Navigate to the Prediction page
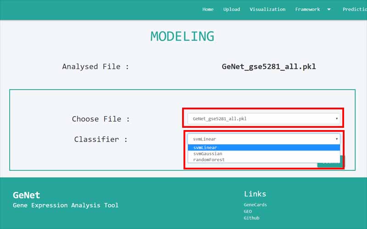 click(x=355, y=9)
